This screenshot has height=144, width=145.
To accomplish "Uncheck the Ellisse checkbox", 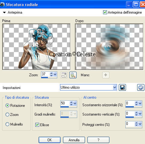I will click(x=37, y=125).
